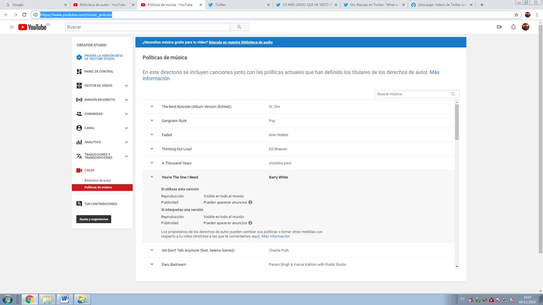Collapse the You're The One I Need row

click(152, 177)
